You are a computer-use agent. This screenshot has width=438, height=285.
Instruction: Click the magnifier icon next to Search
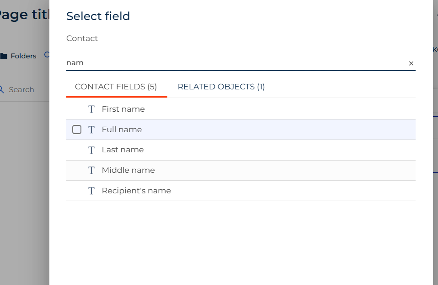tap(1, 89)
